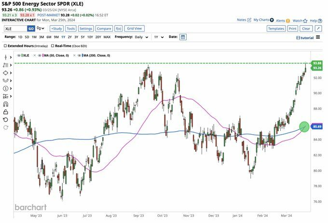Enable the Extended Hours checkbox
This screenshot has width=328, height=223.
[x=5, y=46]
